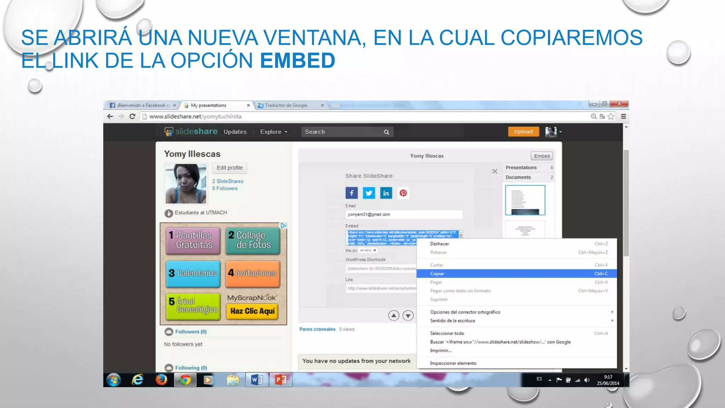Click the volume icon in system tray

pyautogui.click(x=587, y=380)
